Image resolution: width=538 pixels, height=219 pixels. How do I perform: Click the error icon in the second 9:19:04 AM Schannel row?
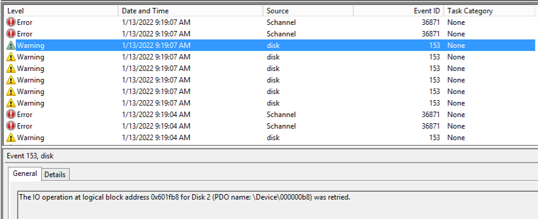[11, 126]
